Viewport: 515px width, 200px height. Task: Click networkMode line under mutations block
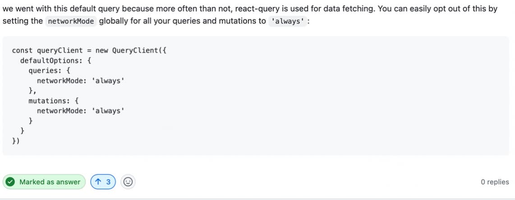click(x=80, y=111)
